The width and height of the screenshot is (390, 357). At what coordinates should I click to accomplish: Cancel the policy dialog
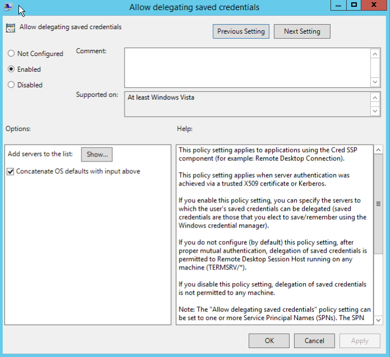pos(314,341)
